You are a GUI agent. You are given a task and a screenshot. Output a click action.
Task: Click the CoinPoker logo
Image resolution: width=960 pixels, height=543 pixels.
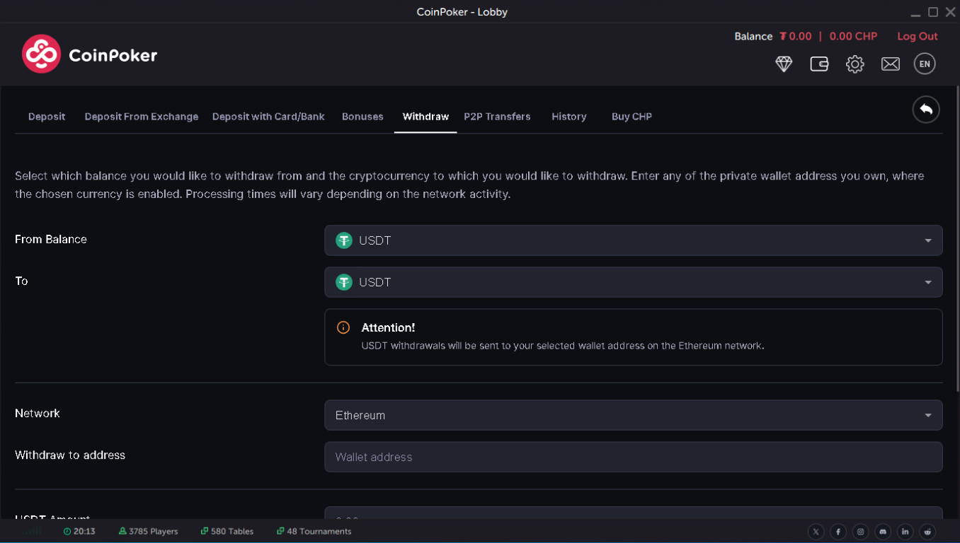tap(89, 54)
